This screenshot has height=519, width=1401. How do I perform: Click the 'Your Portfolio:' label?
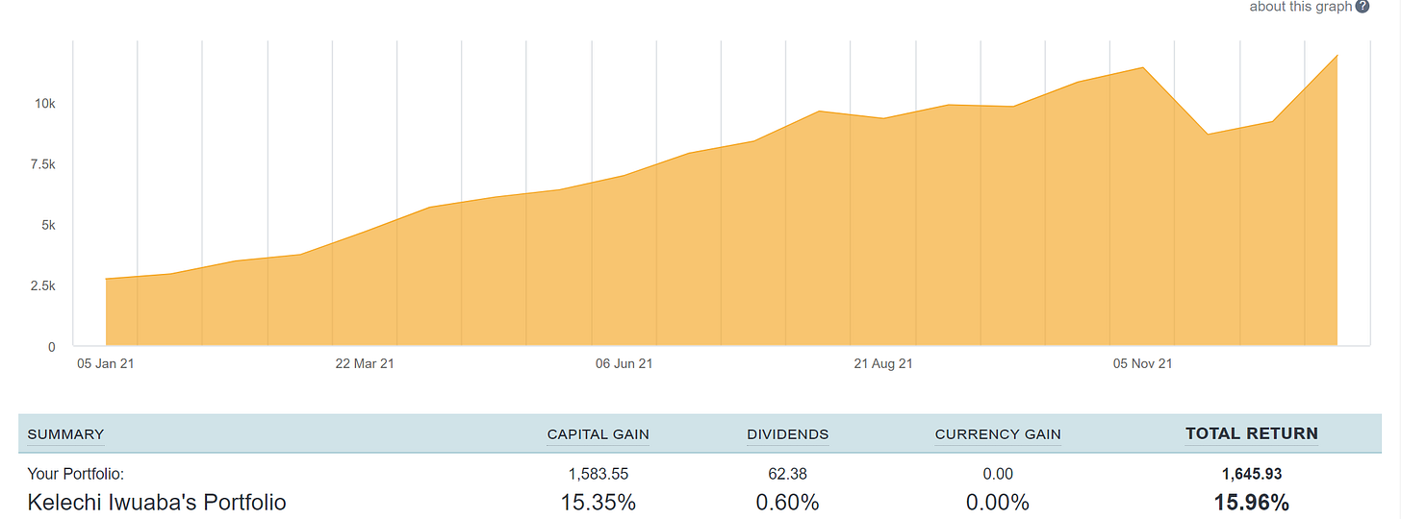[76, 474]
